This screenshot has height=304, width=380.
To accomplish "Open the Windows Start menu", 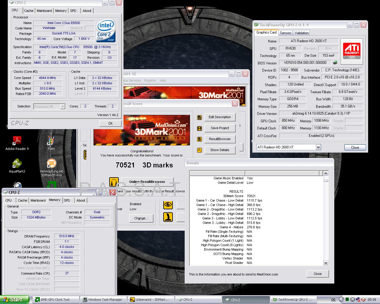I will coord(14,300).
